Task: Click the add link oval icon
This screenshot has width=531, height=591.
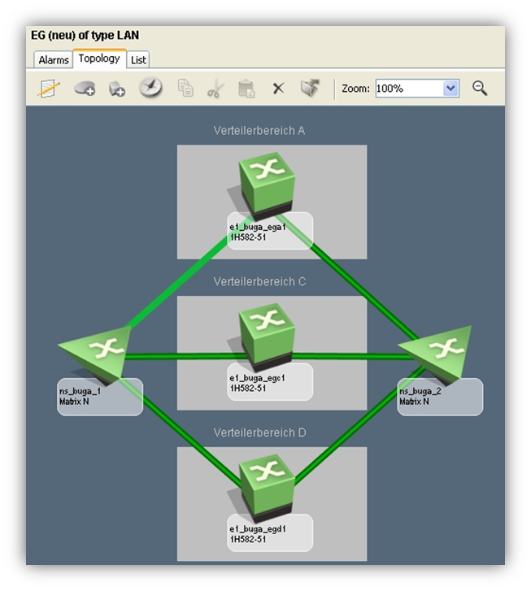Action: [x=85, y=89]
